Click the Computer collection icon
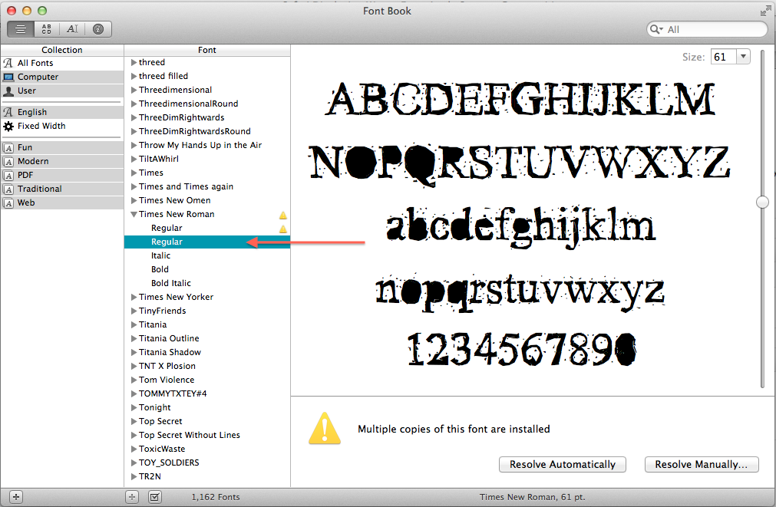This screenshot has height=507, width=776. coord(8,77)
